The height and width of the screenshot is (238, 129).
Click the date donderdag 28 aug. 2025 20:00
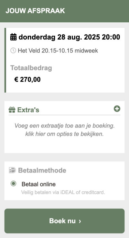(69, 37)
